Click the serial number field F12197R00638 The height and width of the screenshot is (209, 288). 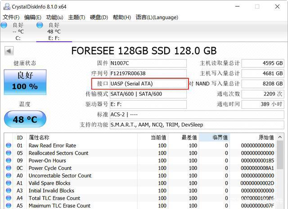[148, 73]
